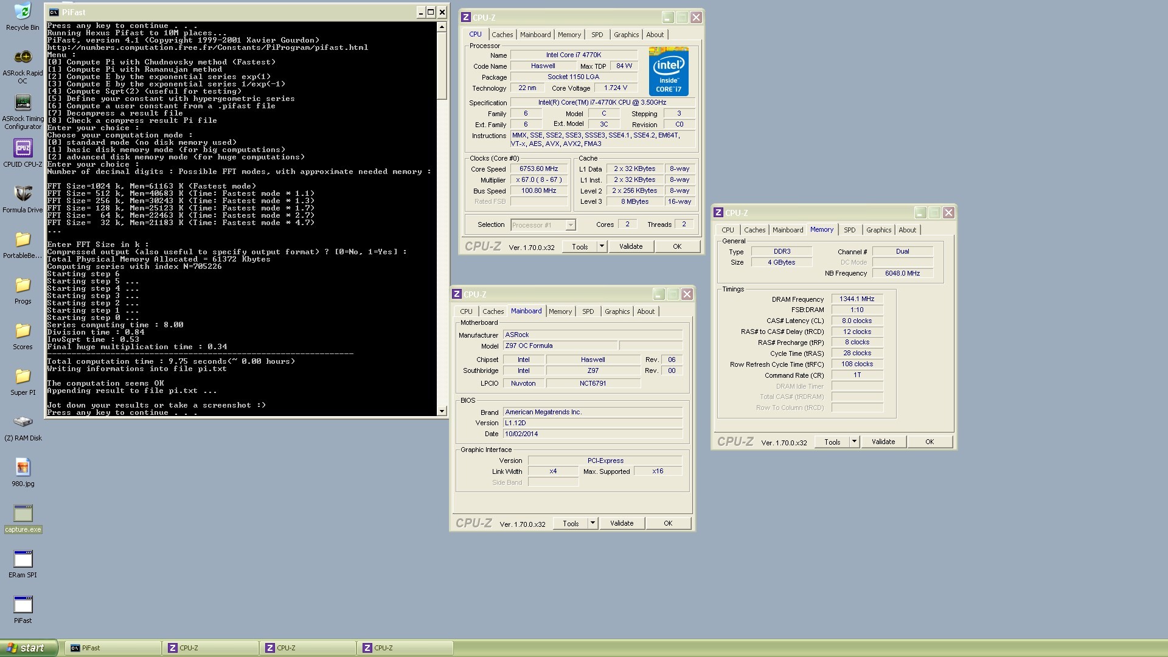This screenshot has width=1168, height=657.
Task: Switch to PiFast in the taskbar
Action: coord(113,648)
